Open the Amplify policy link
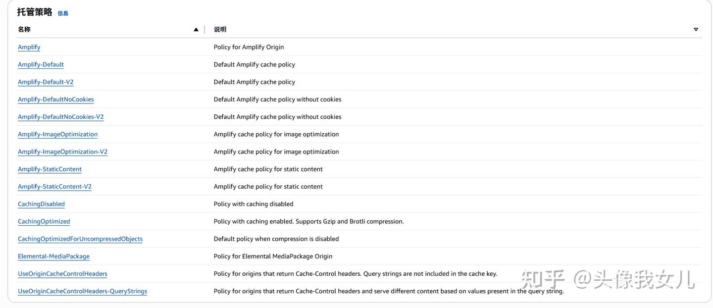Screen dimensions: 713x308 click(29, 47)
